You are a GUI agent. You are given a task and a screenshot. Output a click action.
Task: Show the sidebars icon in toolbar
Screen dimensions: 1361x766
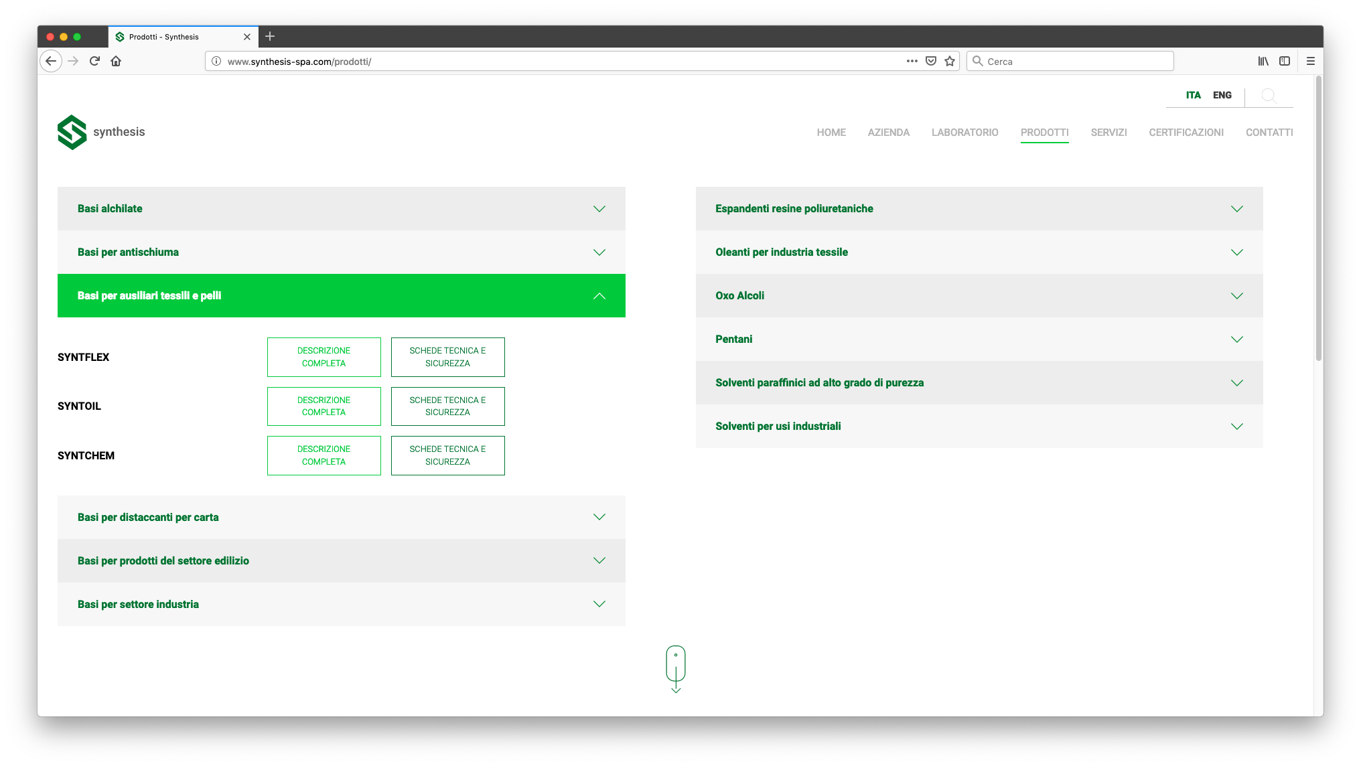coord(1285,61)
